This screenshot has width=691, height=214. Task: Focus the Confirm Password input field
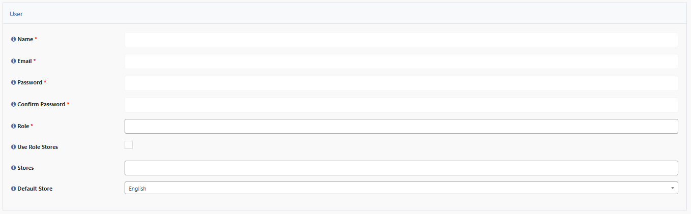tap(401, 105)
